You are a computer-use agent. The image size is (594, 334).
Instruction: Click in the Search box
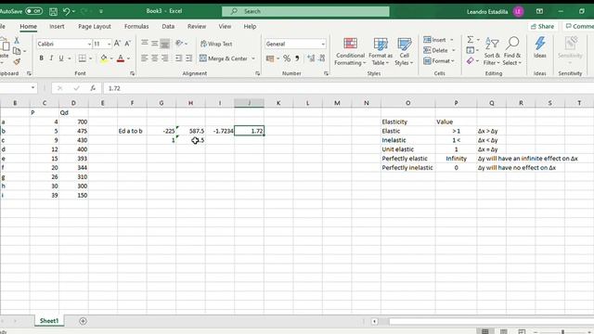point(305,11)
